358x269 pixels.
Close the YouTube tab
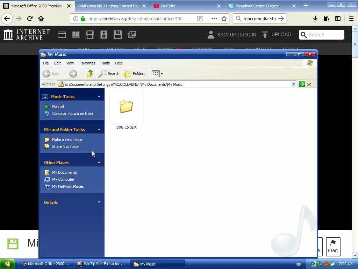point(219,6)
